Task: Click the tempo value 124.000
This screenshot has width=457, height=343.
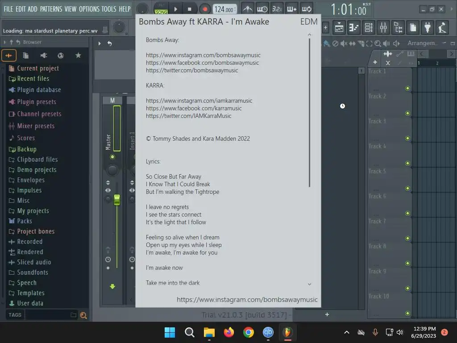Action: 224,9
